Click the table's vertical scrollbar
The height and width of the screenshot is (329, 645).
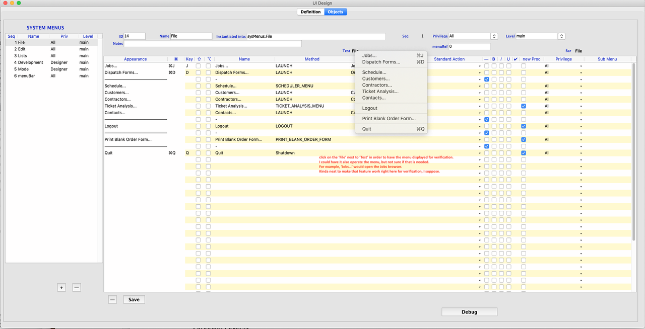pos(634,151)
